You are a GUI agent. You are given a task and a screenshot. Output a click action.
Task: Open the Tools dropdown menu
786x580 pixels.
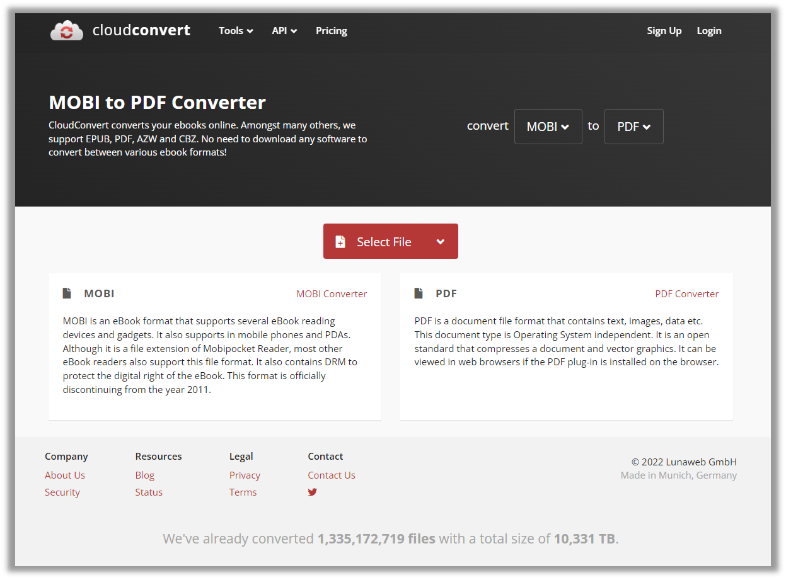(x=236, y=31)
